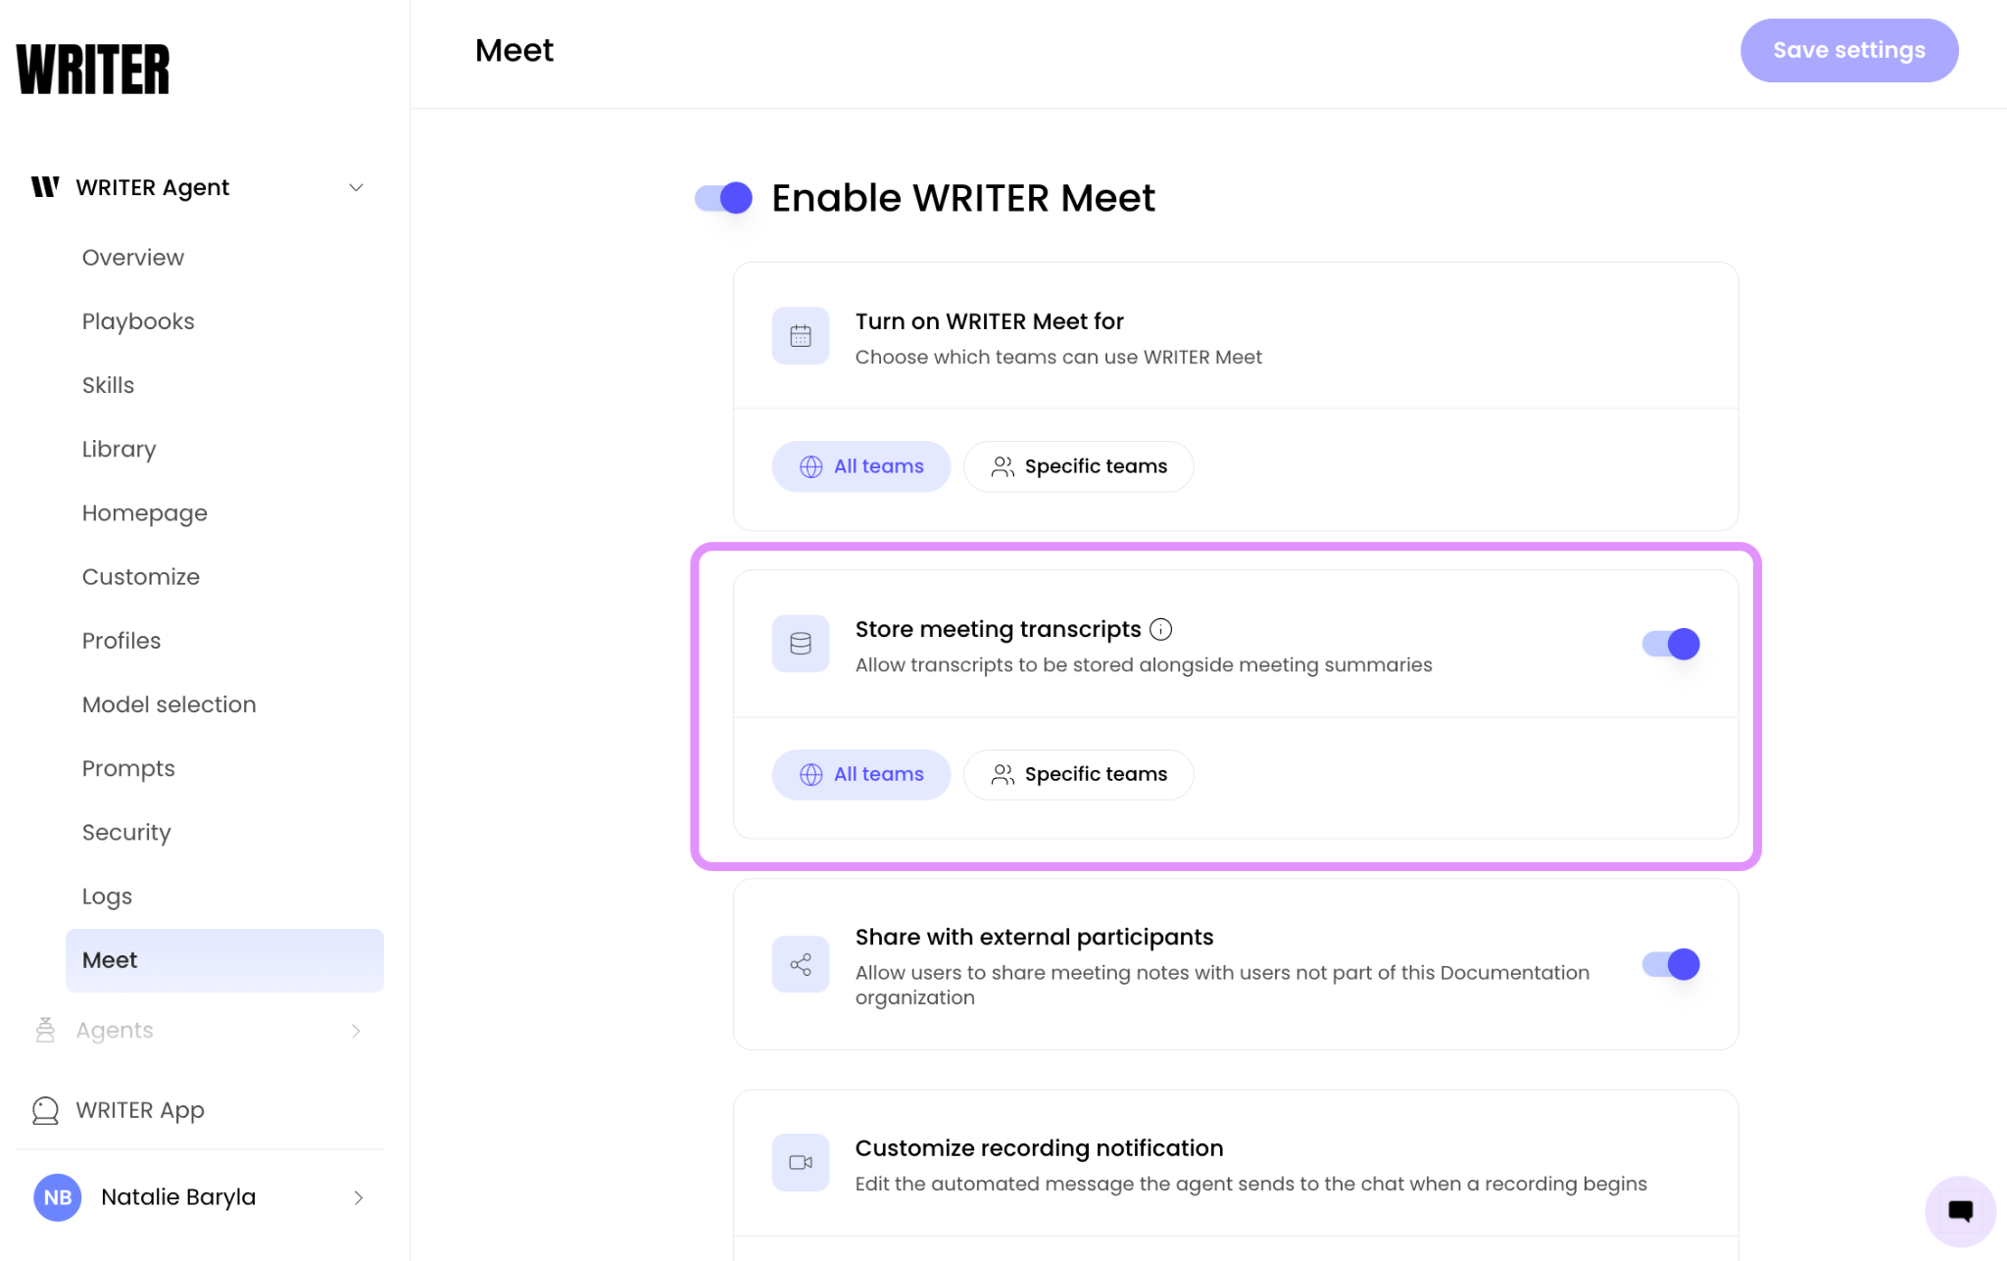Disable the Store meeting transcripts toggle
This screenshot has width=2007, height=1261.
[1671, 644]
